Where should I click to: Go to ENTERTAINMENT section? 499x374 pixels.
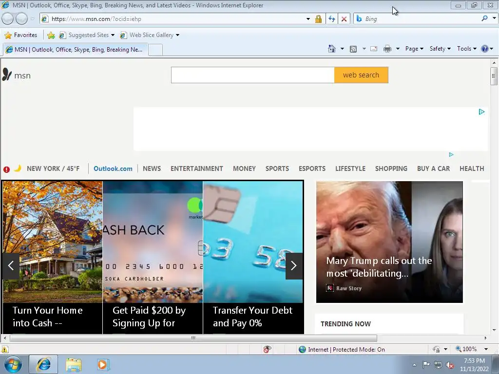point(197,168)
